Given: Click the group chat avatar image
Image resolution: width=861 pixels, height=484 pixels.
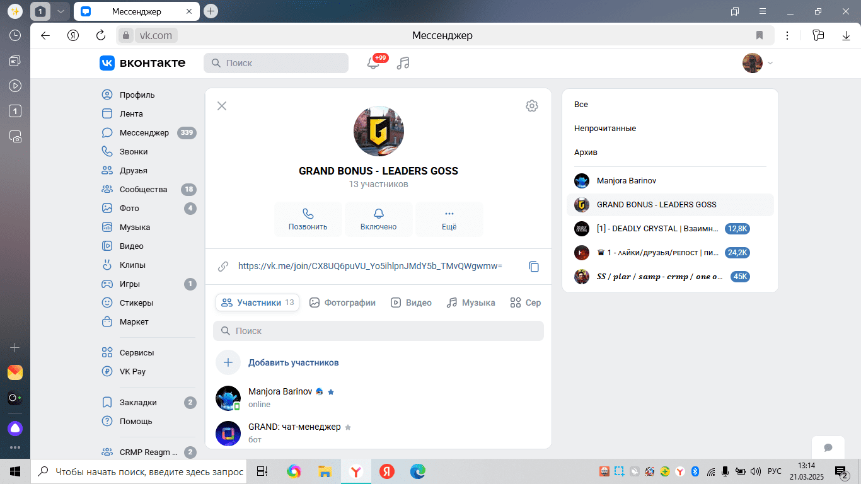Looking at the screenshot, I should [x=379, y=131].
